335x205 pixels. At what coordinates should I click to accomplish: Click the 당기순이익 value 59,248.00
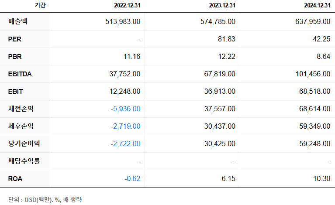[x=315, y=144]
